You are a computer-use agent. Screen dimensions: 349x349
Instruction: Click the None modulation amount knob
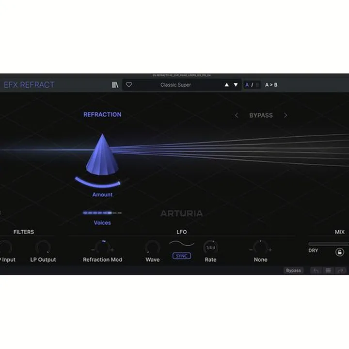click(260, 248)
